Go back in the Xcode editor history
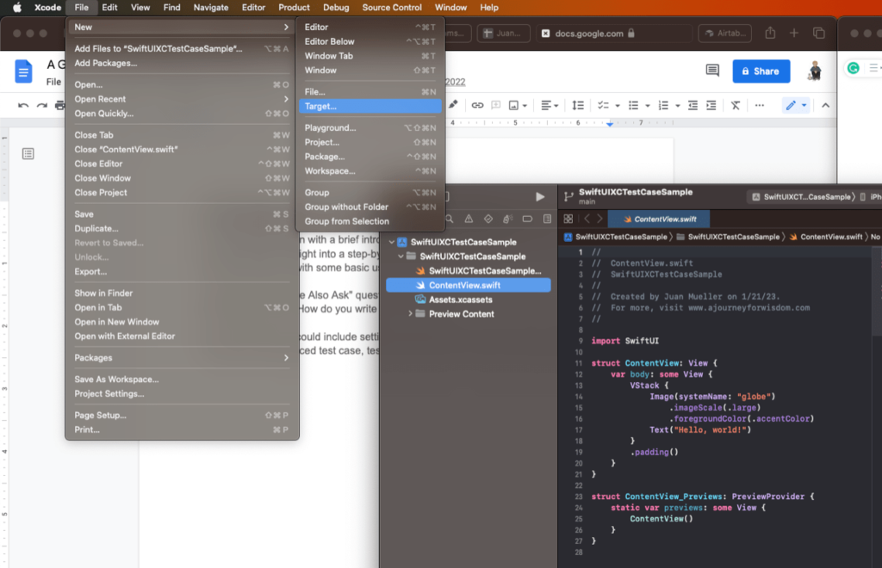This screenshot has width=882, height=568. pos(587,219)
